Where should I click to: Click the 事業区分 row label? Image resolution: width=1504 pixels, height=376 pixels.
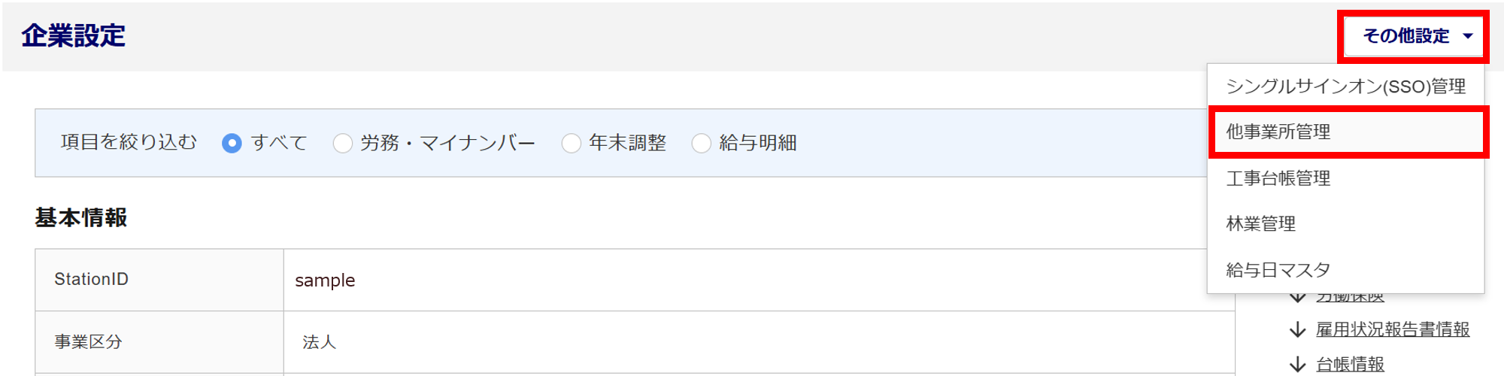click(x=88, y=342)
